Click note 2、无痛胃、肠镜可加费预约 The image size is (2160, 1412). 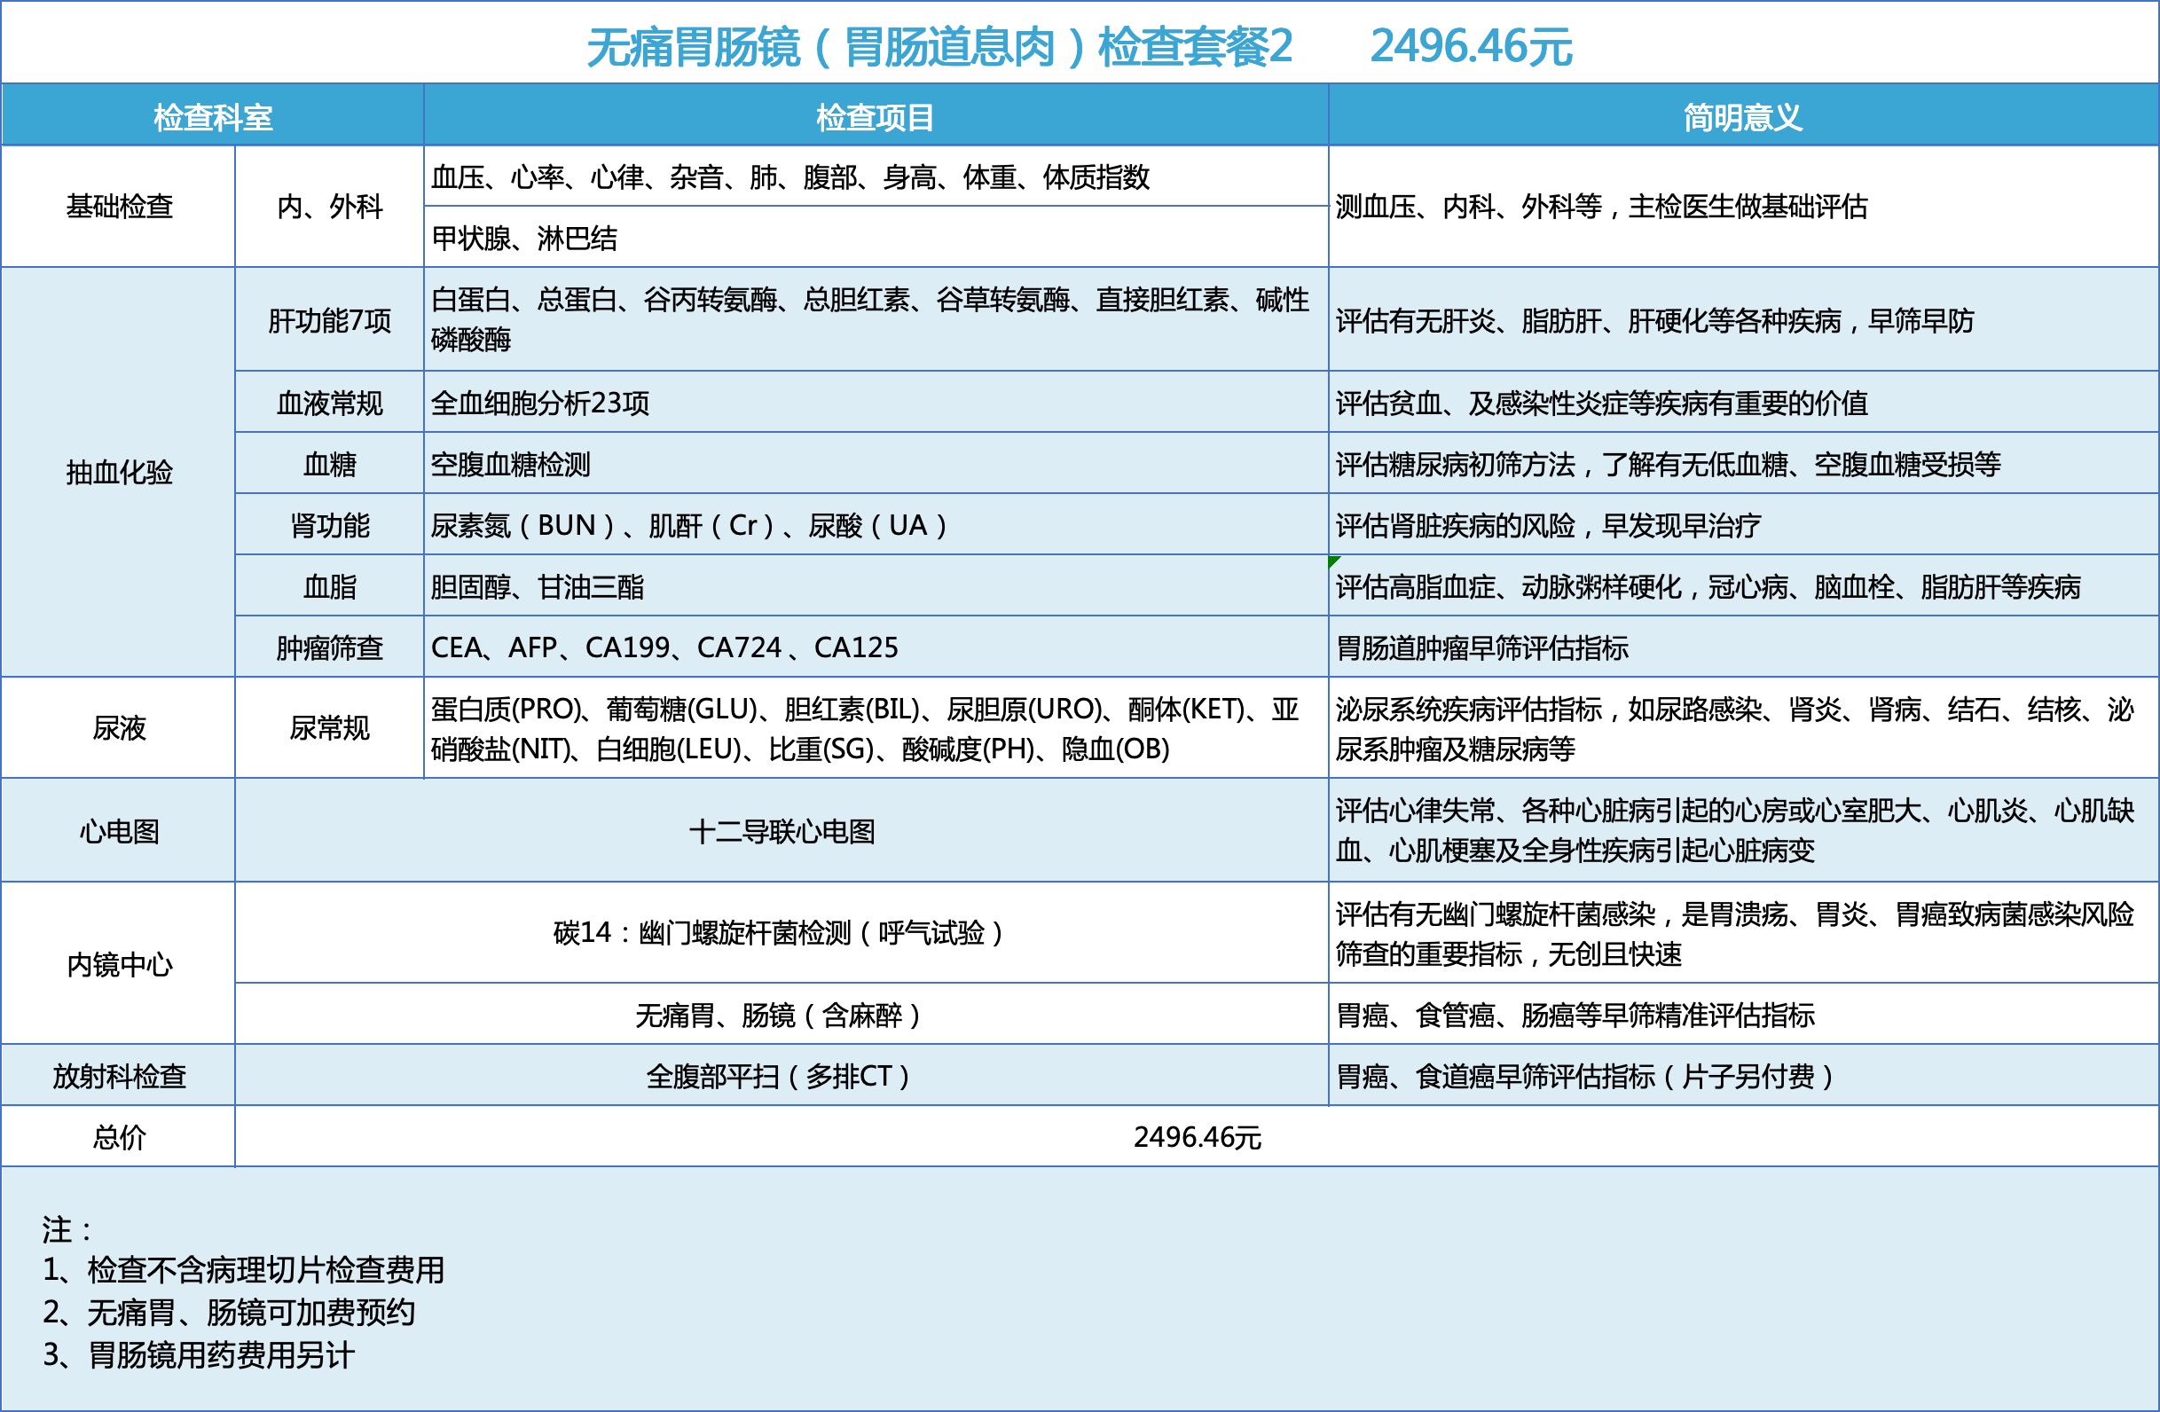pyautogui.click(x=229, y=1312)
